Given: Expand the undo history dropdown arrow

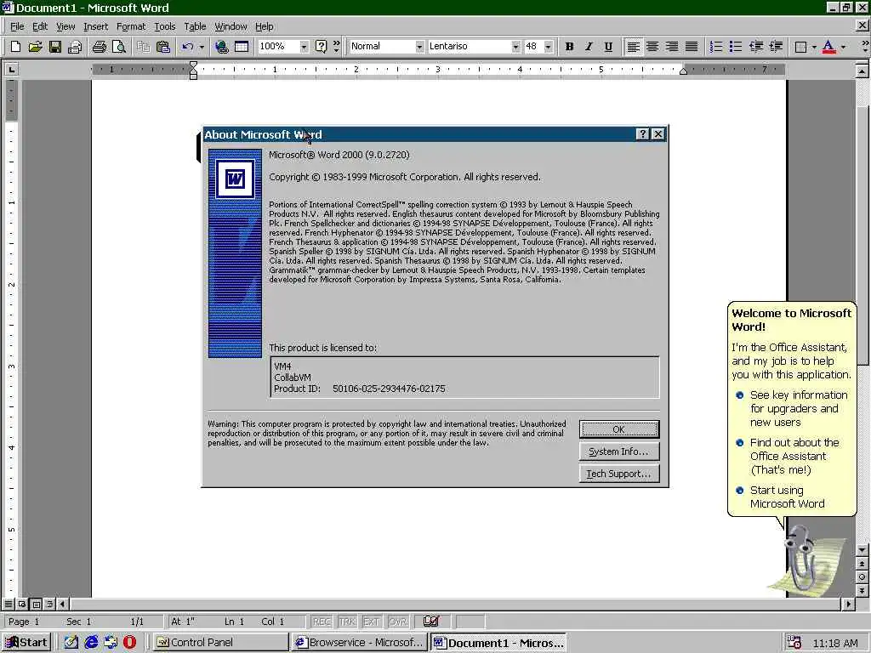Looking at the screenshot, I should coord(202,47).
